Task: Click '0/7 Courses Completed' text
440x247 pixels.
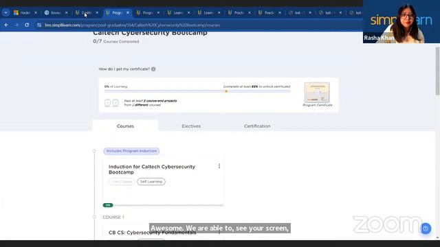Action: (116, 41)
